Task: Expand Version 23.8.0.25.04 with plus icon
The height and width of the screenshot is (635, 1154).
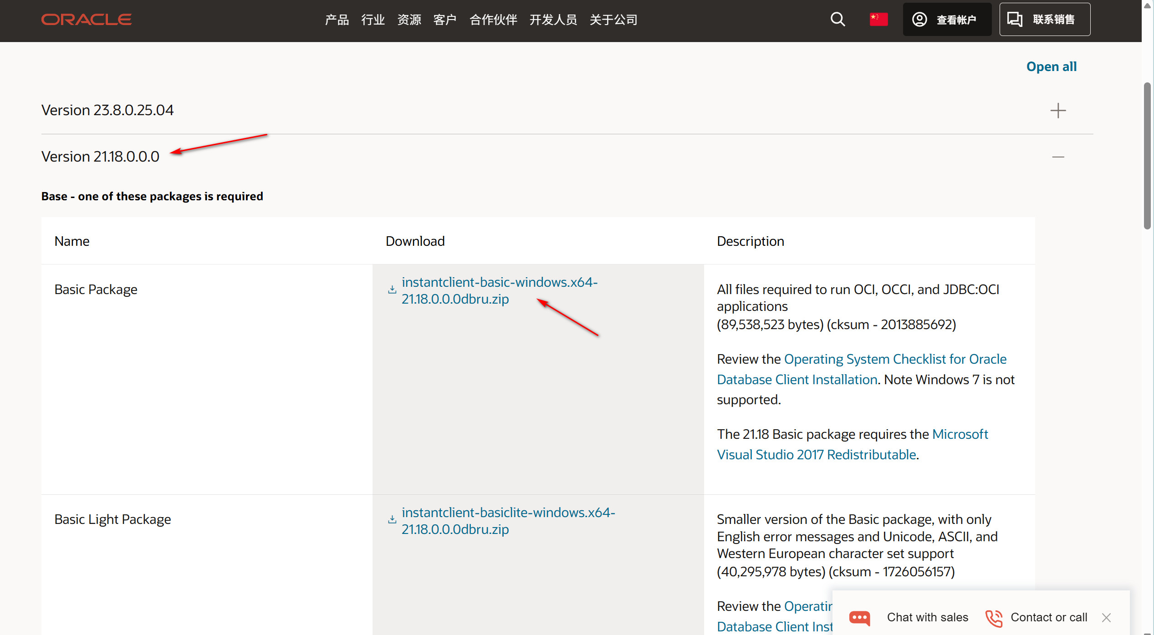Action: (1058, 111)
